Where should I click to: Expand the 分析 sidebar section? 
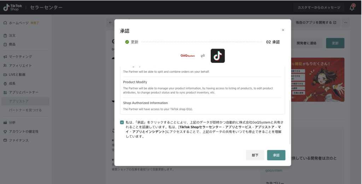(12, 123)
